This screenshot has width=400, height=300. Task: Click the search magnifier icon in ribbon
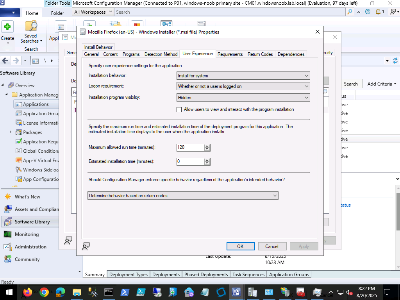(x=350, y=12)
